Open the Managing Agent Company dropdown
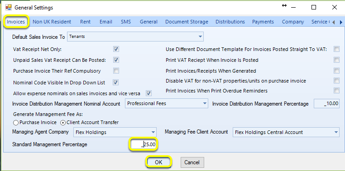This screenshot has height=171, width=345. (115, 132)
